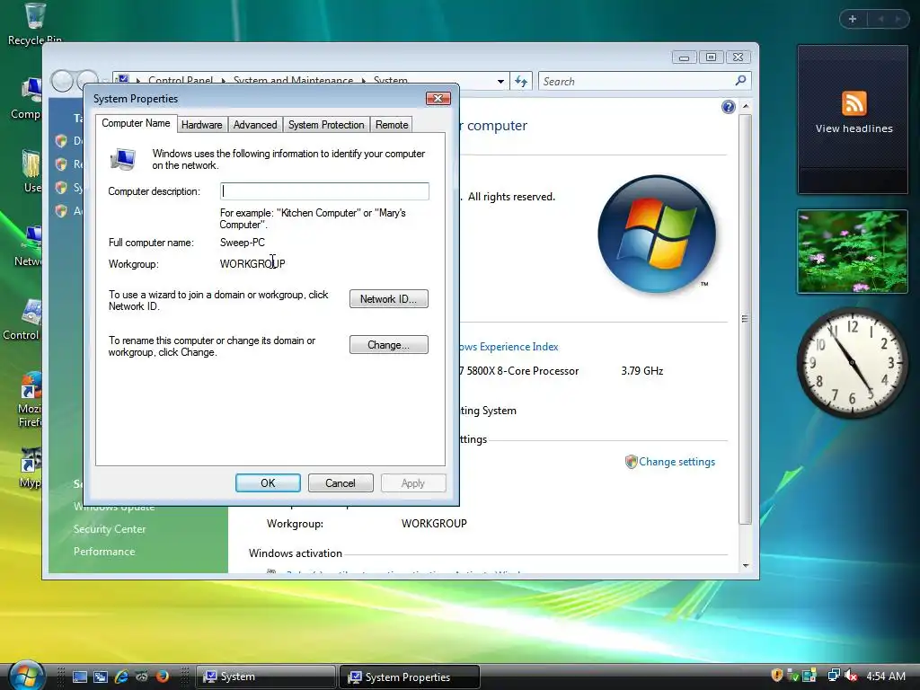
Task: Open the Windows Start orb
Action: click(x=27, y=676)
